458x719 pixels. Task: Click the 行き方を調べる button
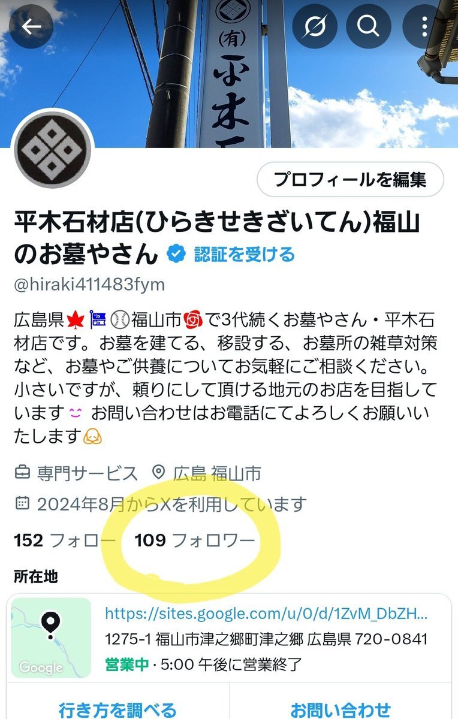[x=117, y=710]
